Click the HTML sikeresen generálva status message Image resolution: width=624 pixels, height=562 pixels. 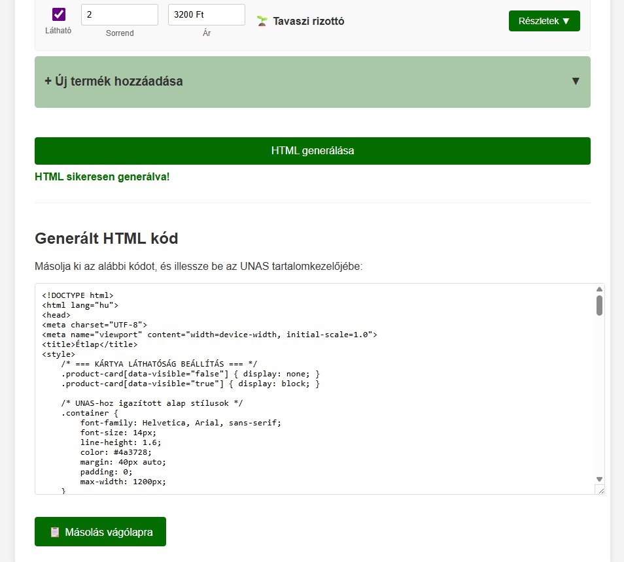(102, 177)
